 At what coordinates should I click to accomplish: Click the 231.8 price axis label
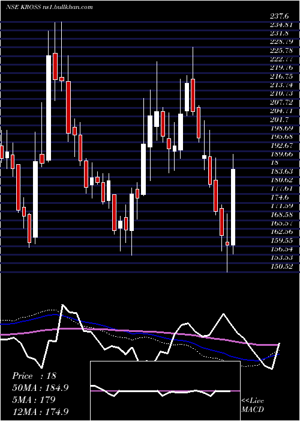280,34
